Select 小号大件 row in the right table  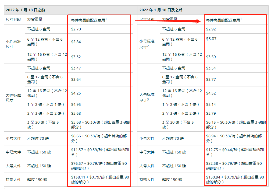tap(203, 138)
